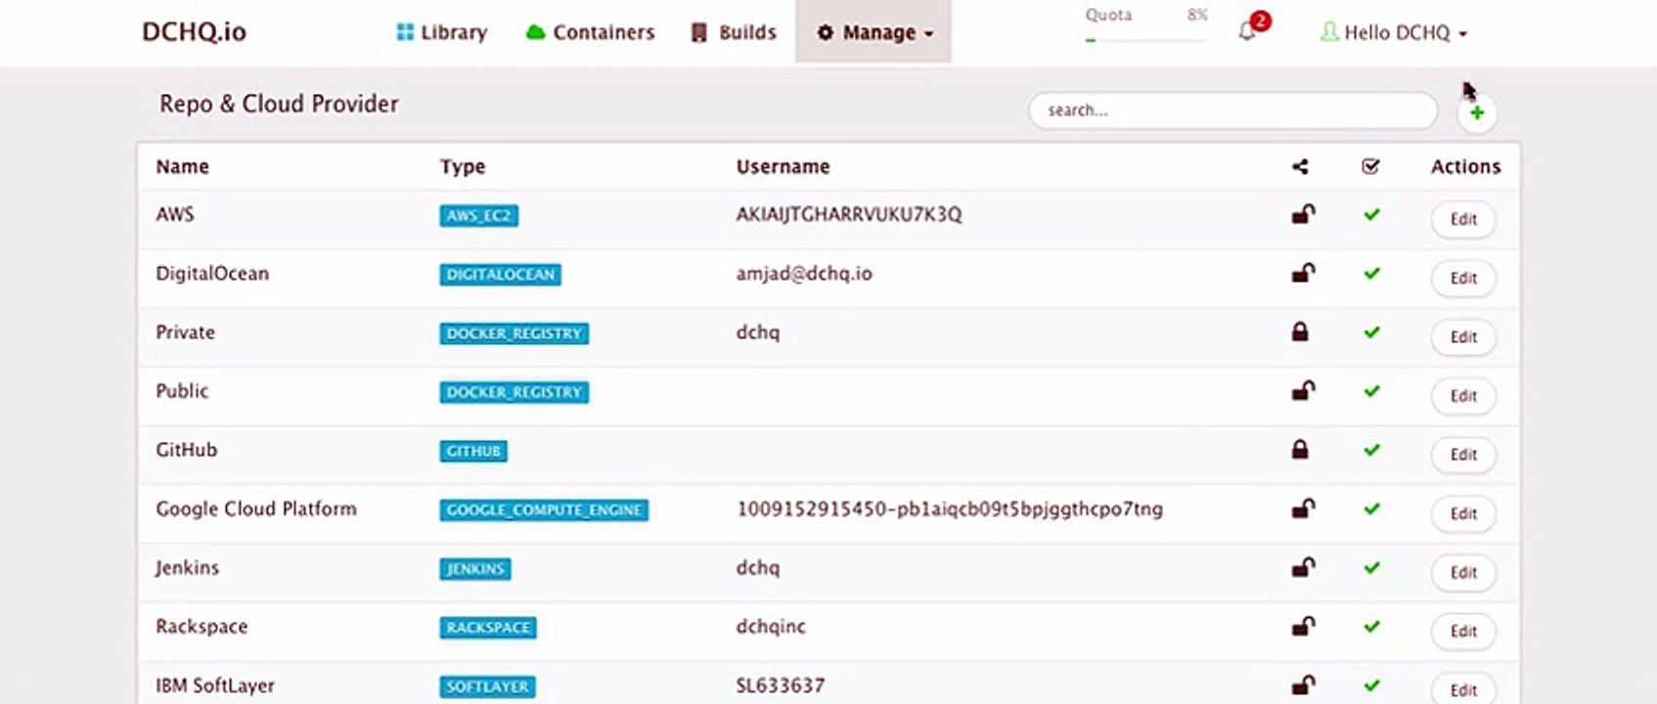Viewport: 1657px width, 704px height.
Task: Select the AWS username AKIAIJTGHARRVUKU7K3Q
Action: point(849,214)
